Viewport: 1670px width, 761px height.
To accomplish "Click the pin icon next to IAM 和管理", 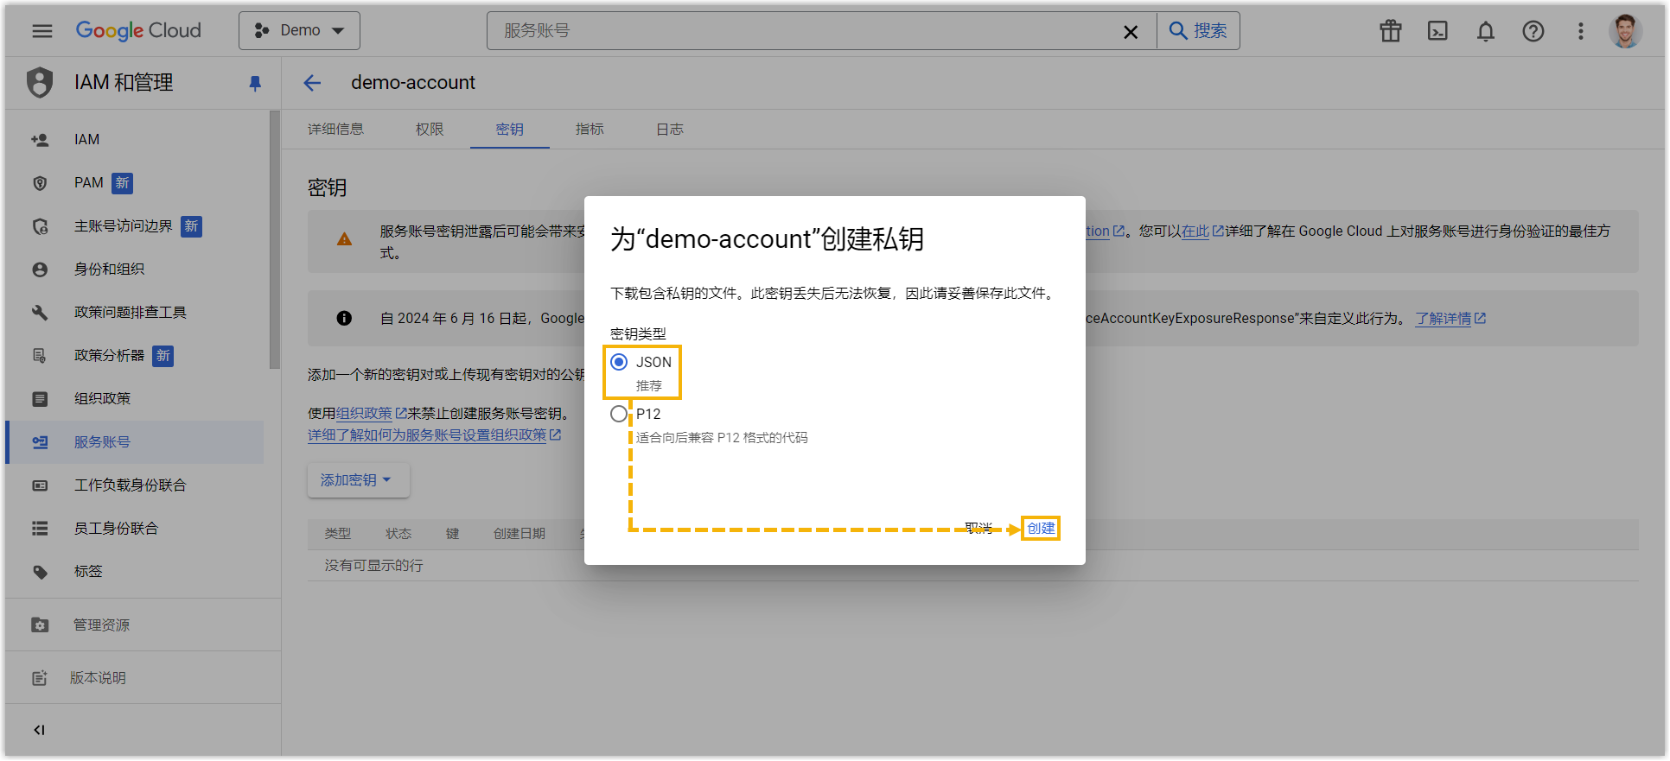I will (x=255, y=83).
